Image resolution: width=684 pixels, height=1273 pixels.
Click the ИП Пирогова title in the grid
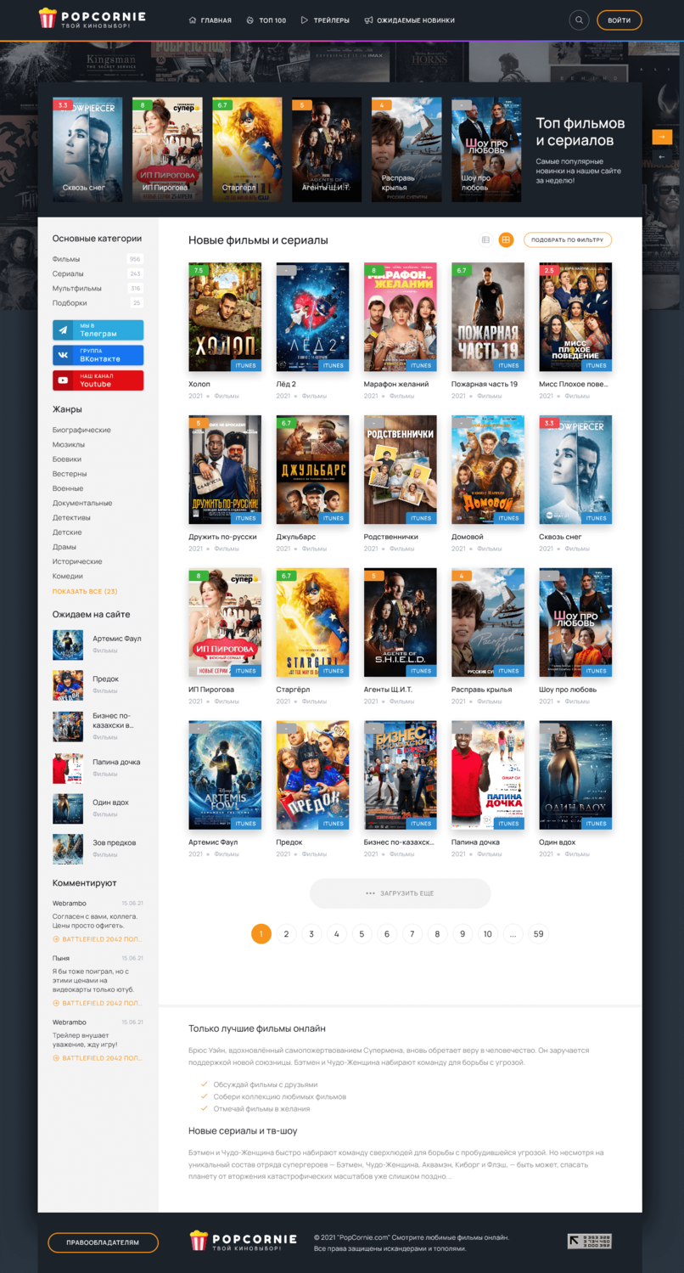click(211, 690)
